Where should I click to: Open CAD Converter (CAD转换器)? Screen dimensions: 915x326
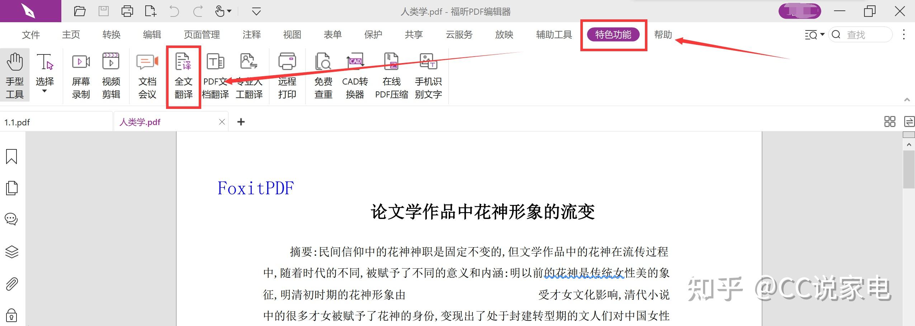[355, 76]
